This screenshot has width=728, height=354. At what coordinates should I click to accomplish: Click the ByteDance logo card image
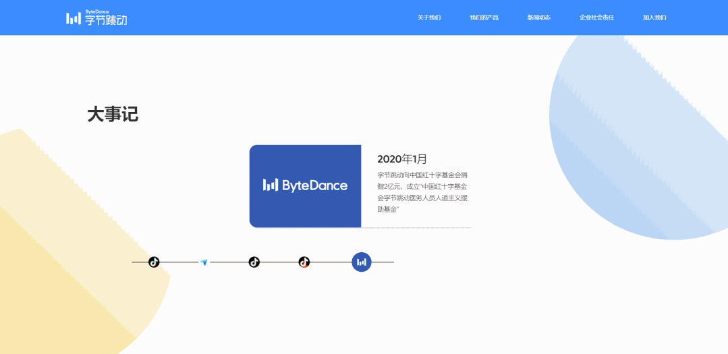pyautogui.click(x=306, y=186)
